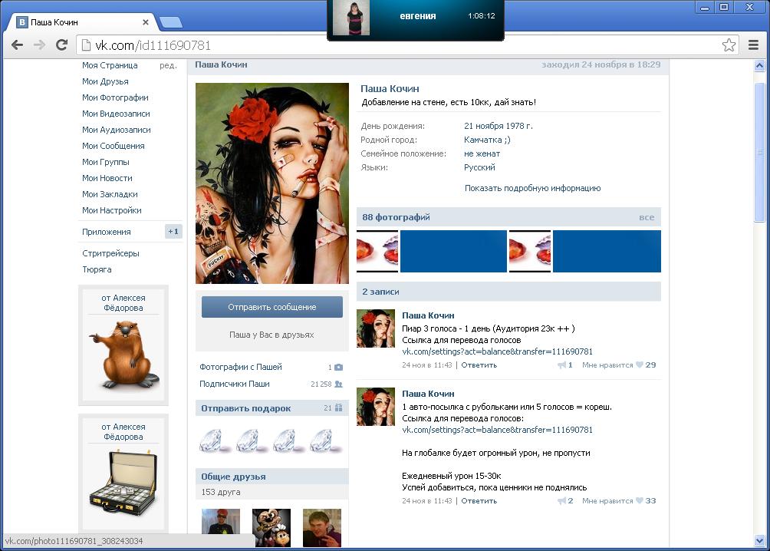Click the scrollbar up arrow
770x551 pixels.
tap(760, 65)
